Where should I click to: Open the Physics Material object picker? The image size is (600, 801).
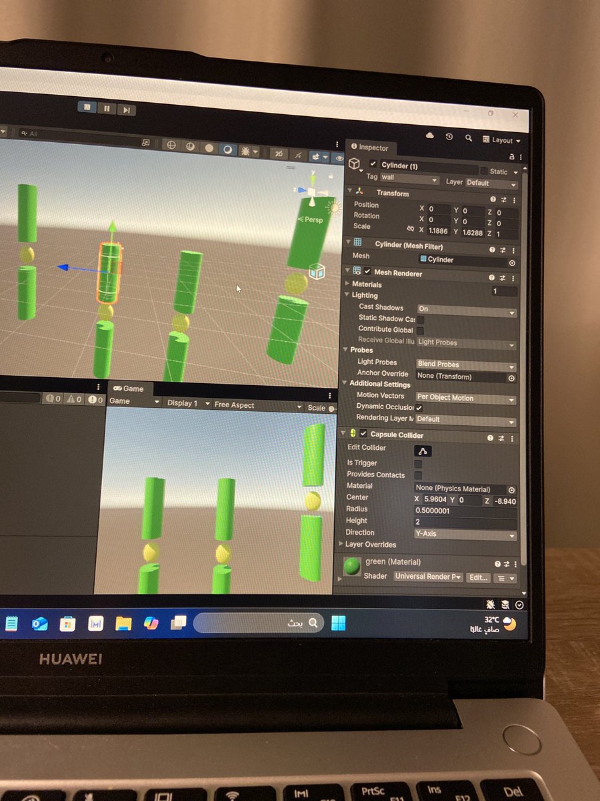tap(511, 490)
